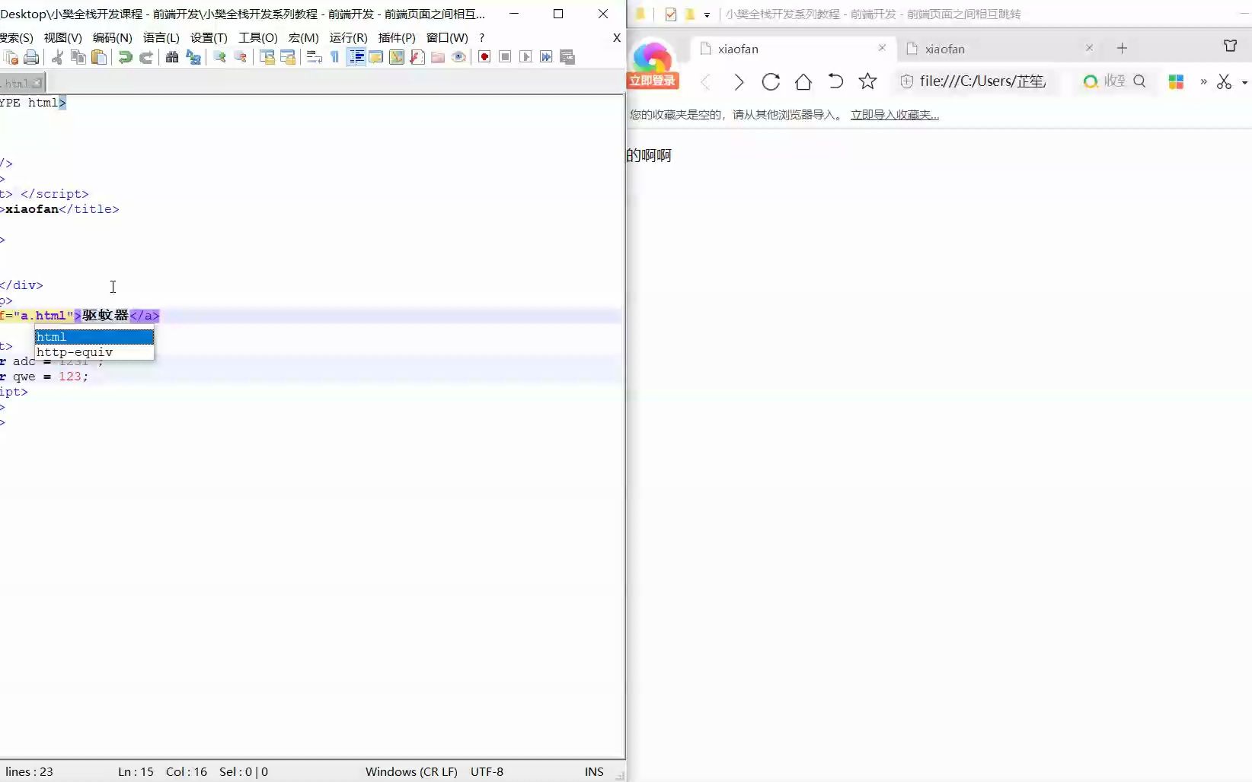Open the Function List icon
Image resolution: width=1252 pixels, height=782 pixels.
click(x=417, y=57)
